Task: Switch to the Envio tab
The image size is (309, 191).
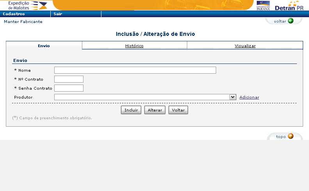Action: click(x=44, y=46)
